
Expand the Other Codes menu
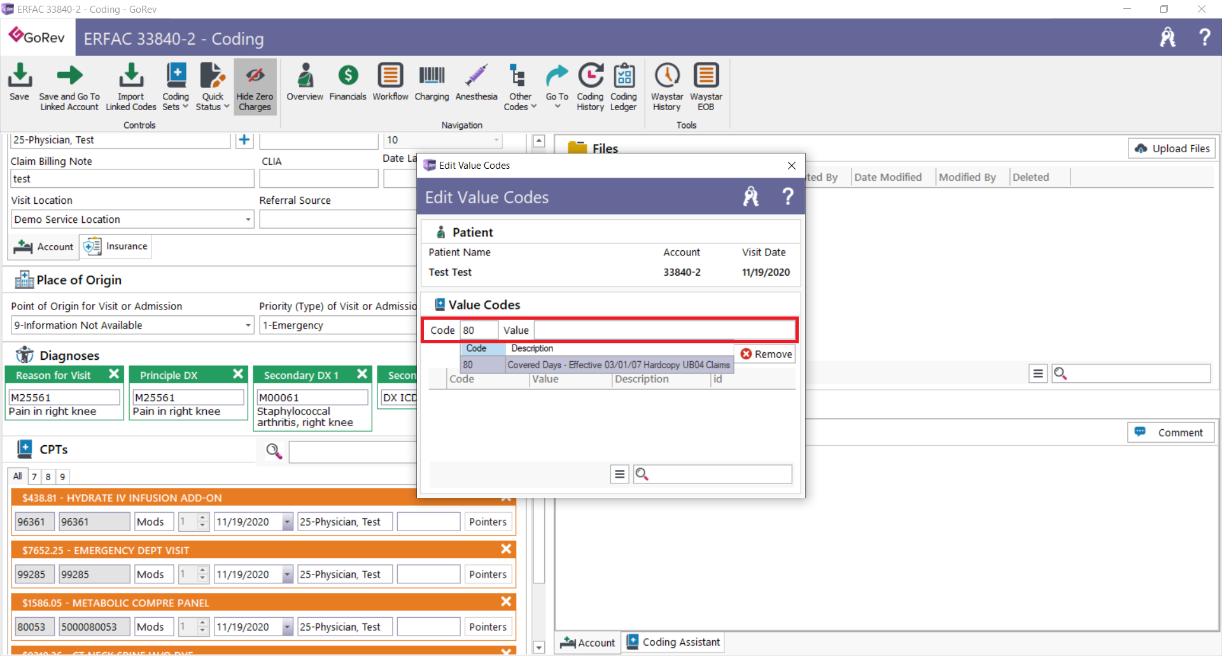tap(520, 87)
